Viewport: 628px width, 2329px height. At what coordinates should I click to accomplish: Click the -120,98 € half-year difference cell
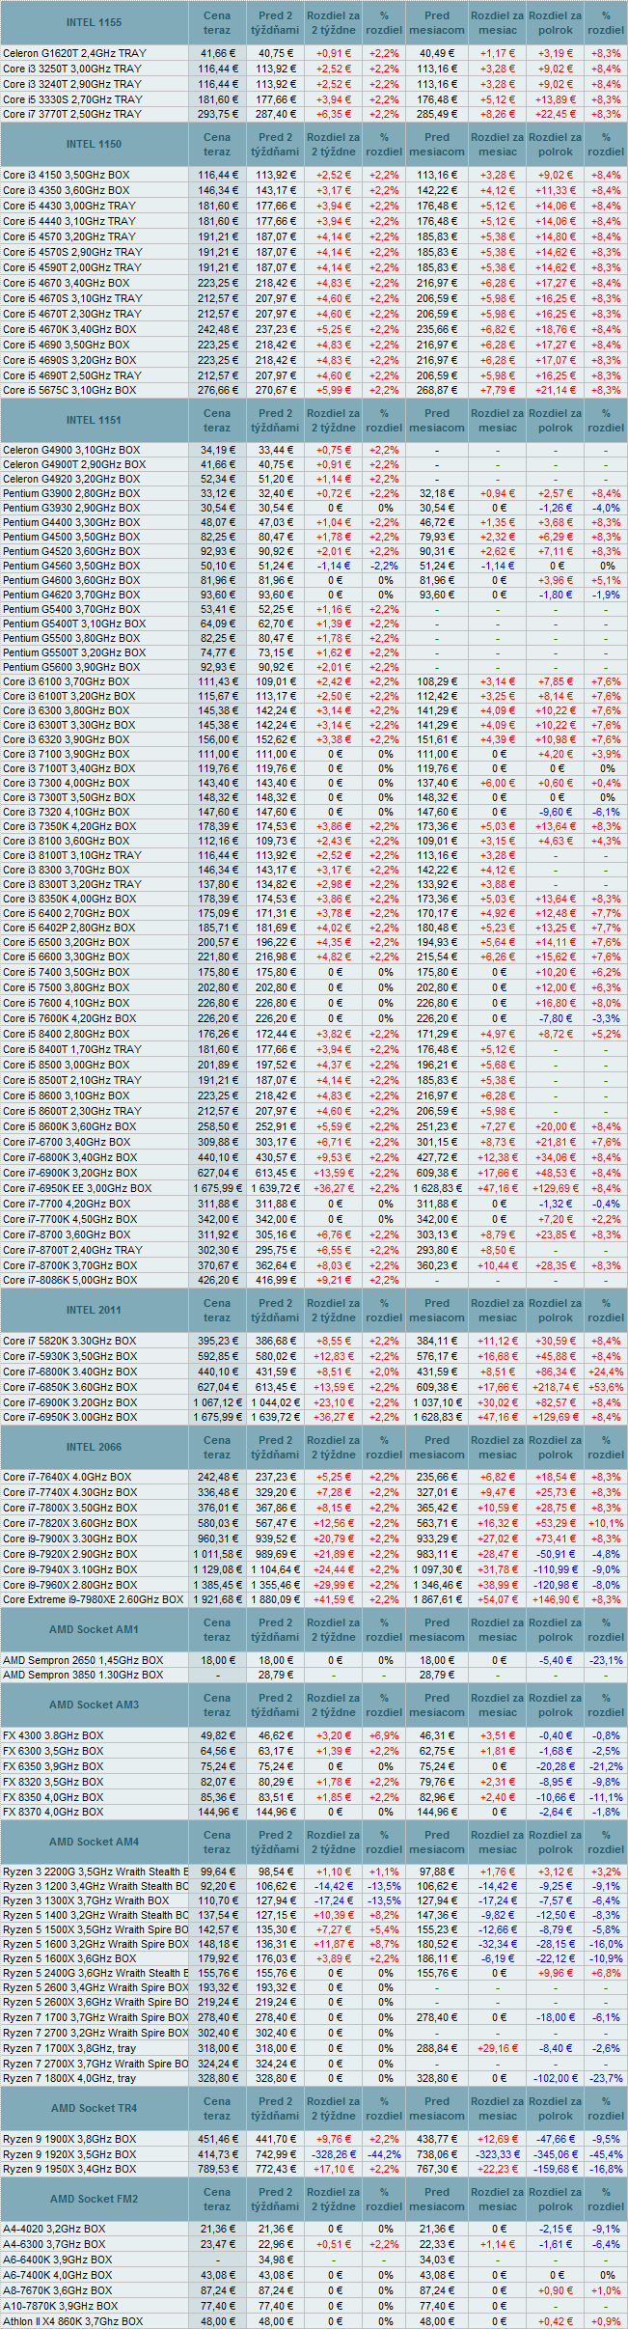pos(556,1584)
